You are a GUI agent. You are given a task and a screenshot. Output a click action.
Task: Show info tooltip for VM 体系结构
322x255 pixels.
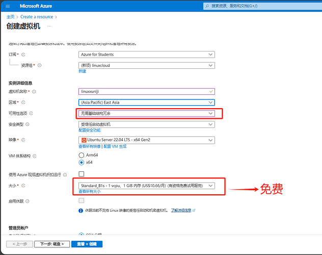click(35, 156)
